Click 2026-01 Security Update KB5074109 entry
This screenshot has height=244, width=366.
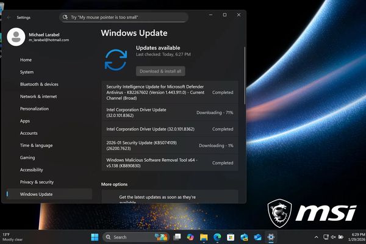(x=170, y=145)
